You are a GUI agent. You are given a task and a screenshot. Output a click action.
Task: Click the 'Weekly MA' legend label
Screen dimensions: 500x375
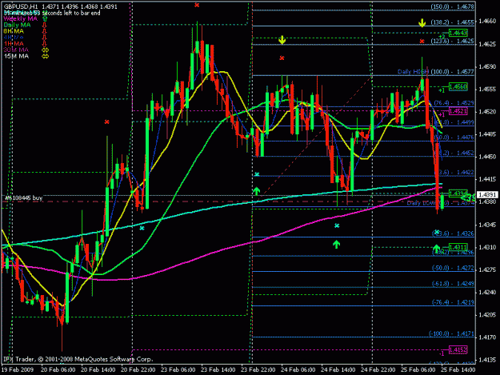pos(21,19)
